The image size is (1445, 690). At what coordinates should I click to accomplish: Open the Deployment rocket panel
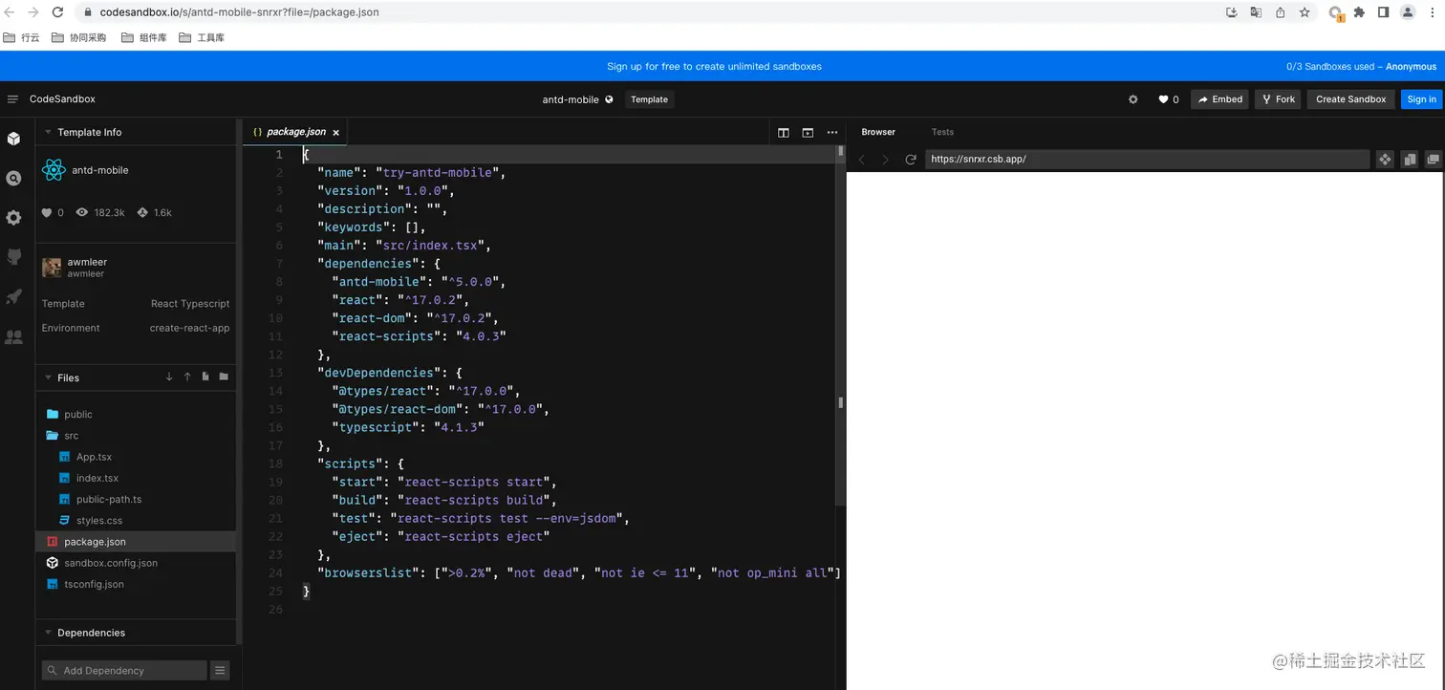click(13, 297)
